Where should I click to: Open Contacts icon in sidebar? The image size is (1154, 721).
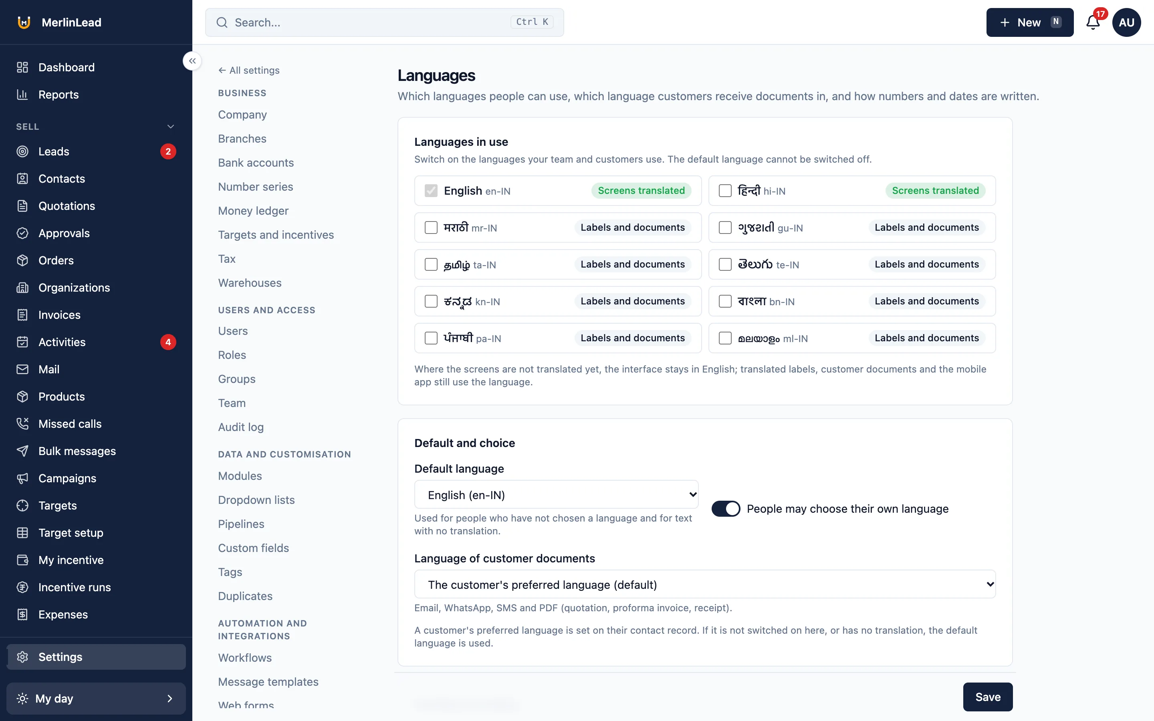coord(22,178)
